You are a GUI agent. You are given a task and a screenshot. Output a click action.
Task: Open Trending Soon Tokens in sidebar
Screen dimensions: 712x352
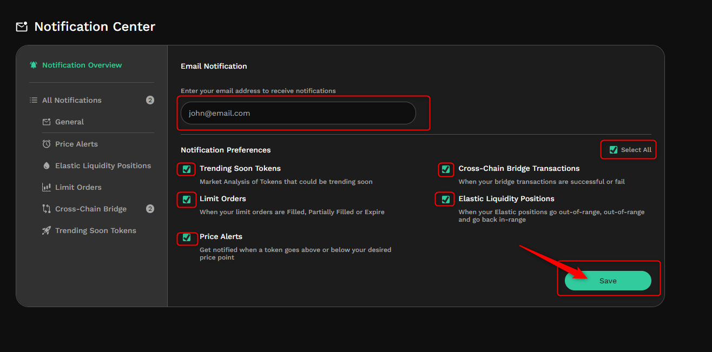pyautogui.click(x=96, y=230)
